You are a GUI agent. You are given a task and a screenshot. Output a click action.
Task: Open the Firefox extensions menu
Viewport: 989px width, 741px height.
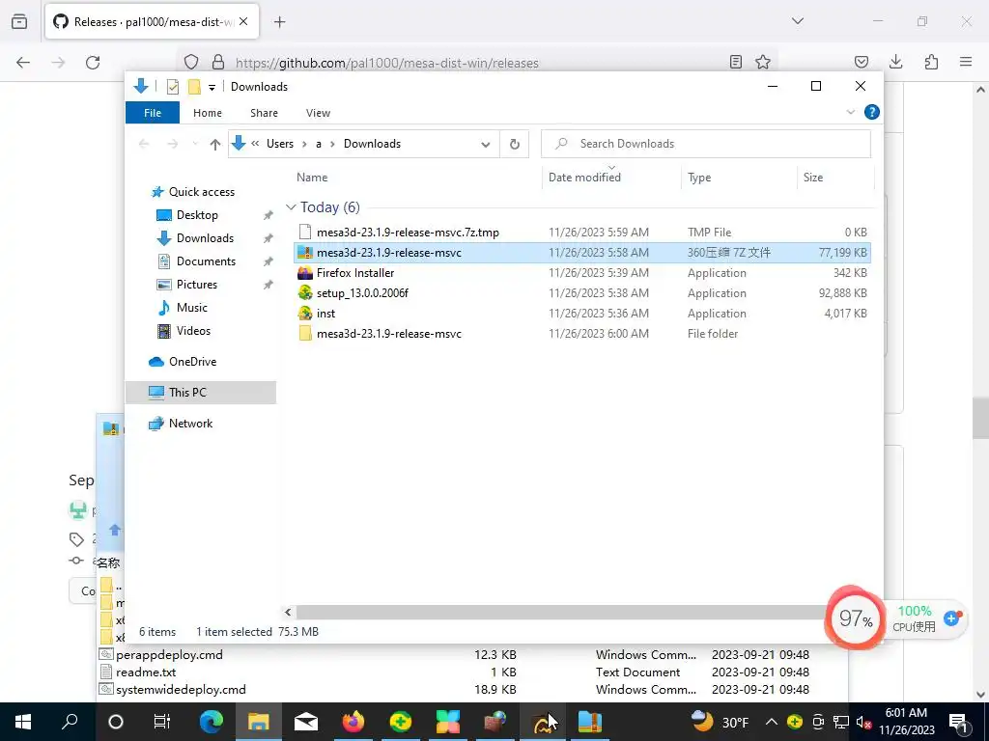[x=931, y=62]
